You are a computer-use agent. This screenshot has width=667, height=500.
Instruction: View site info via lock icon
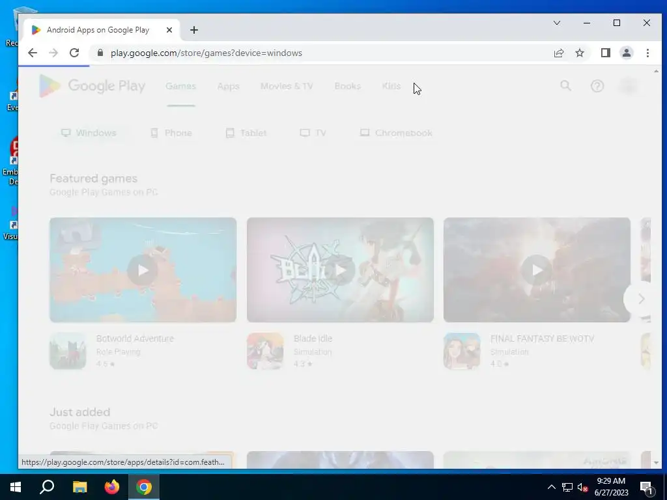click(x=100, y=53)
